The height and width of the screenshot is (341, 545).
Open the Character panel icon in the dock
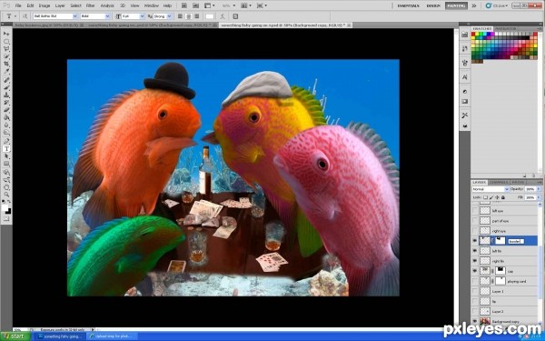(x=465, y=77)
